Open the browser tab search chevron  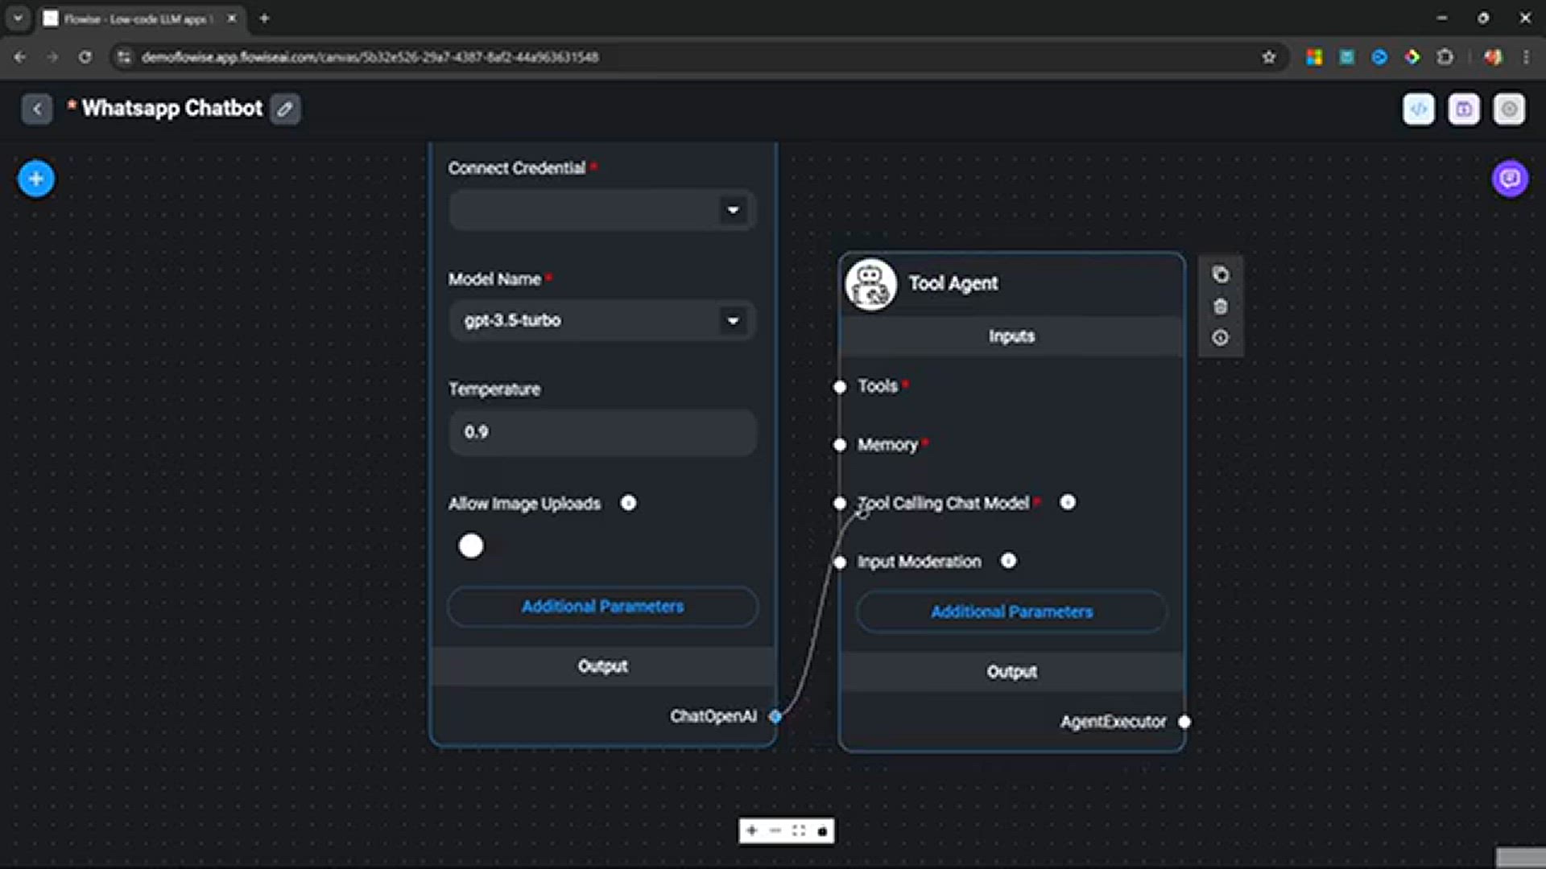tap(18, 18)
